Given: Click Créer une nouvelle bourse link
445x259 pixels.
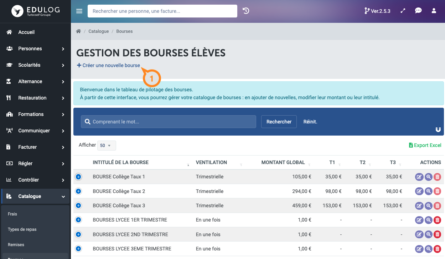Looking at the screenshot, I should (109, 65).
